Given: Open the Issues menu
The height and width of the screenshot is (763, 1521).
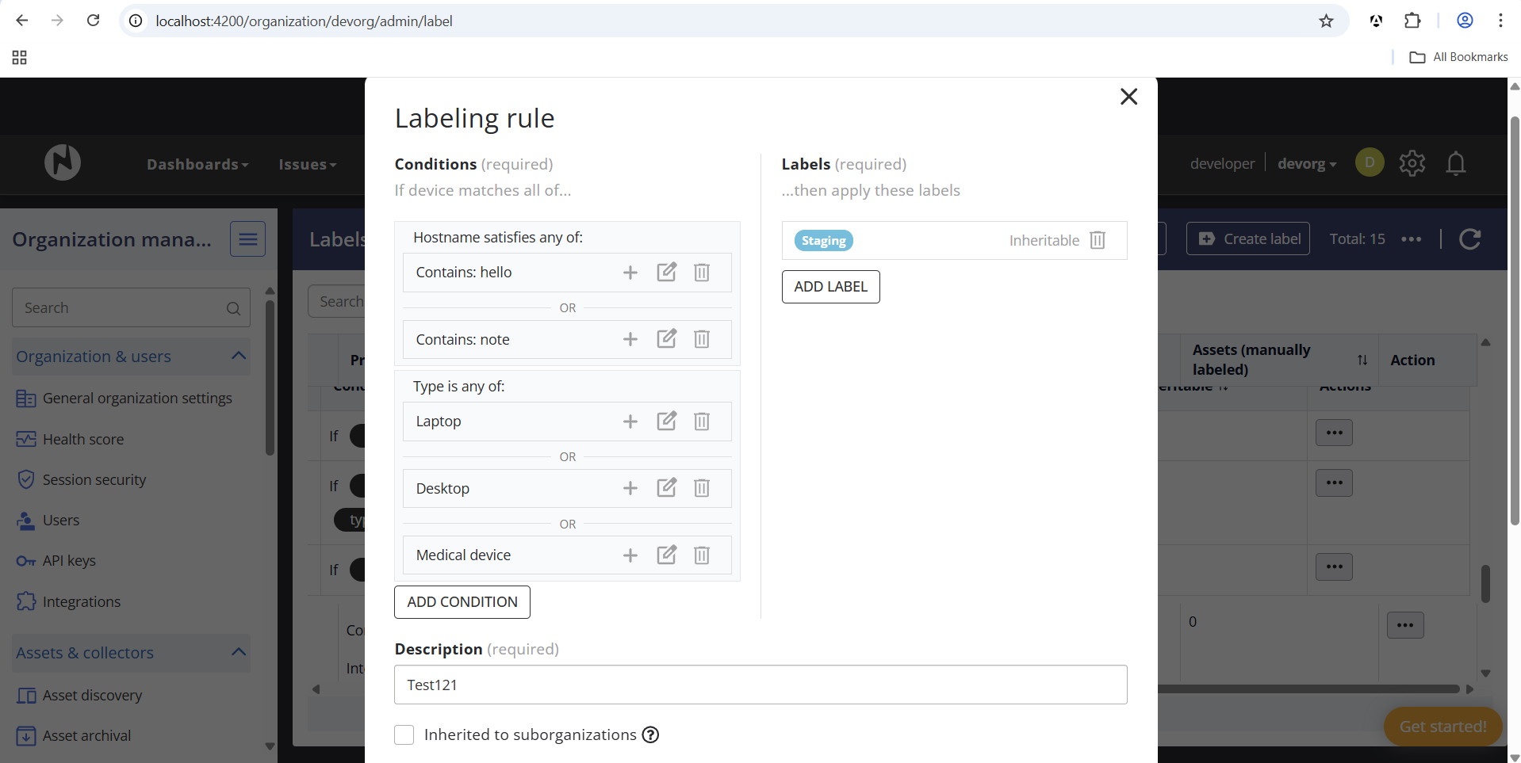Looking at the screenshot, I should (307, 164).
